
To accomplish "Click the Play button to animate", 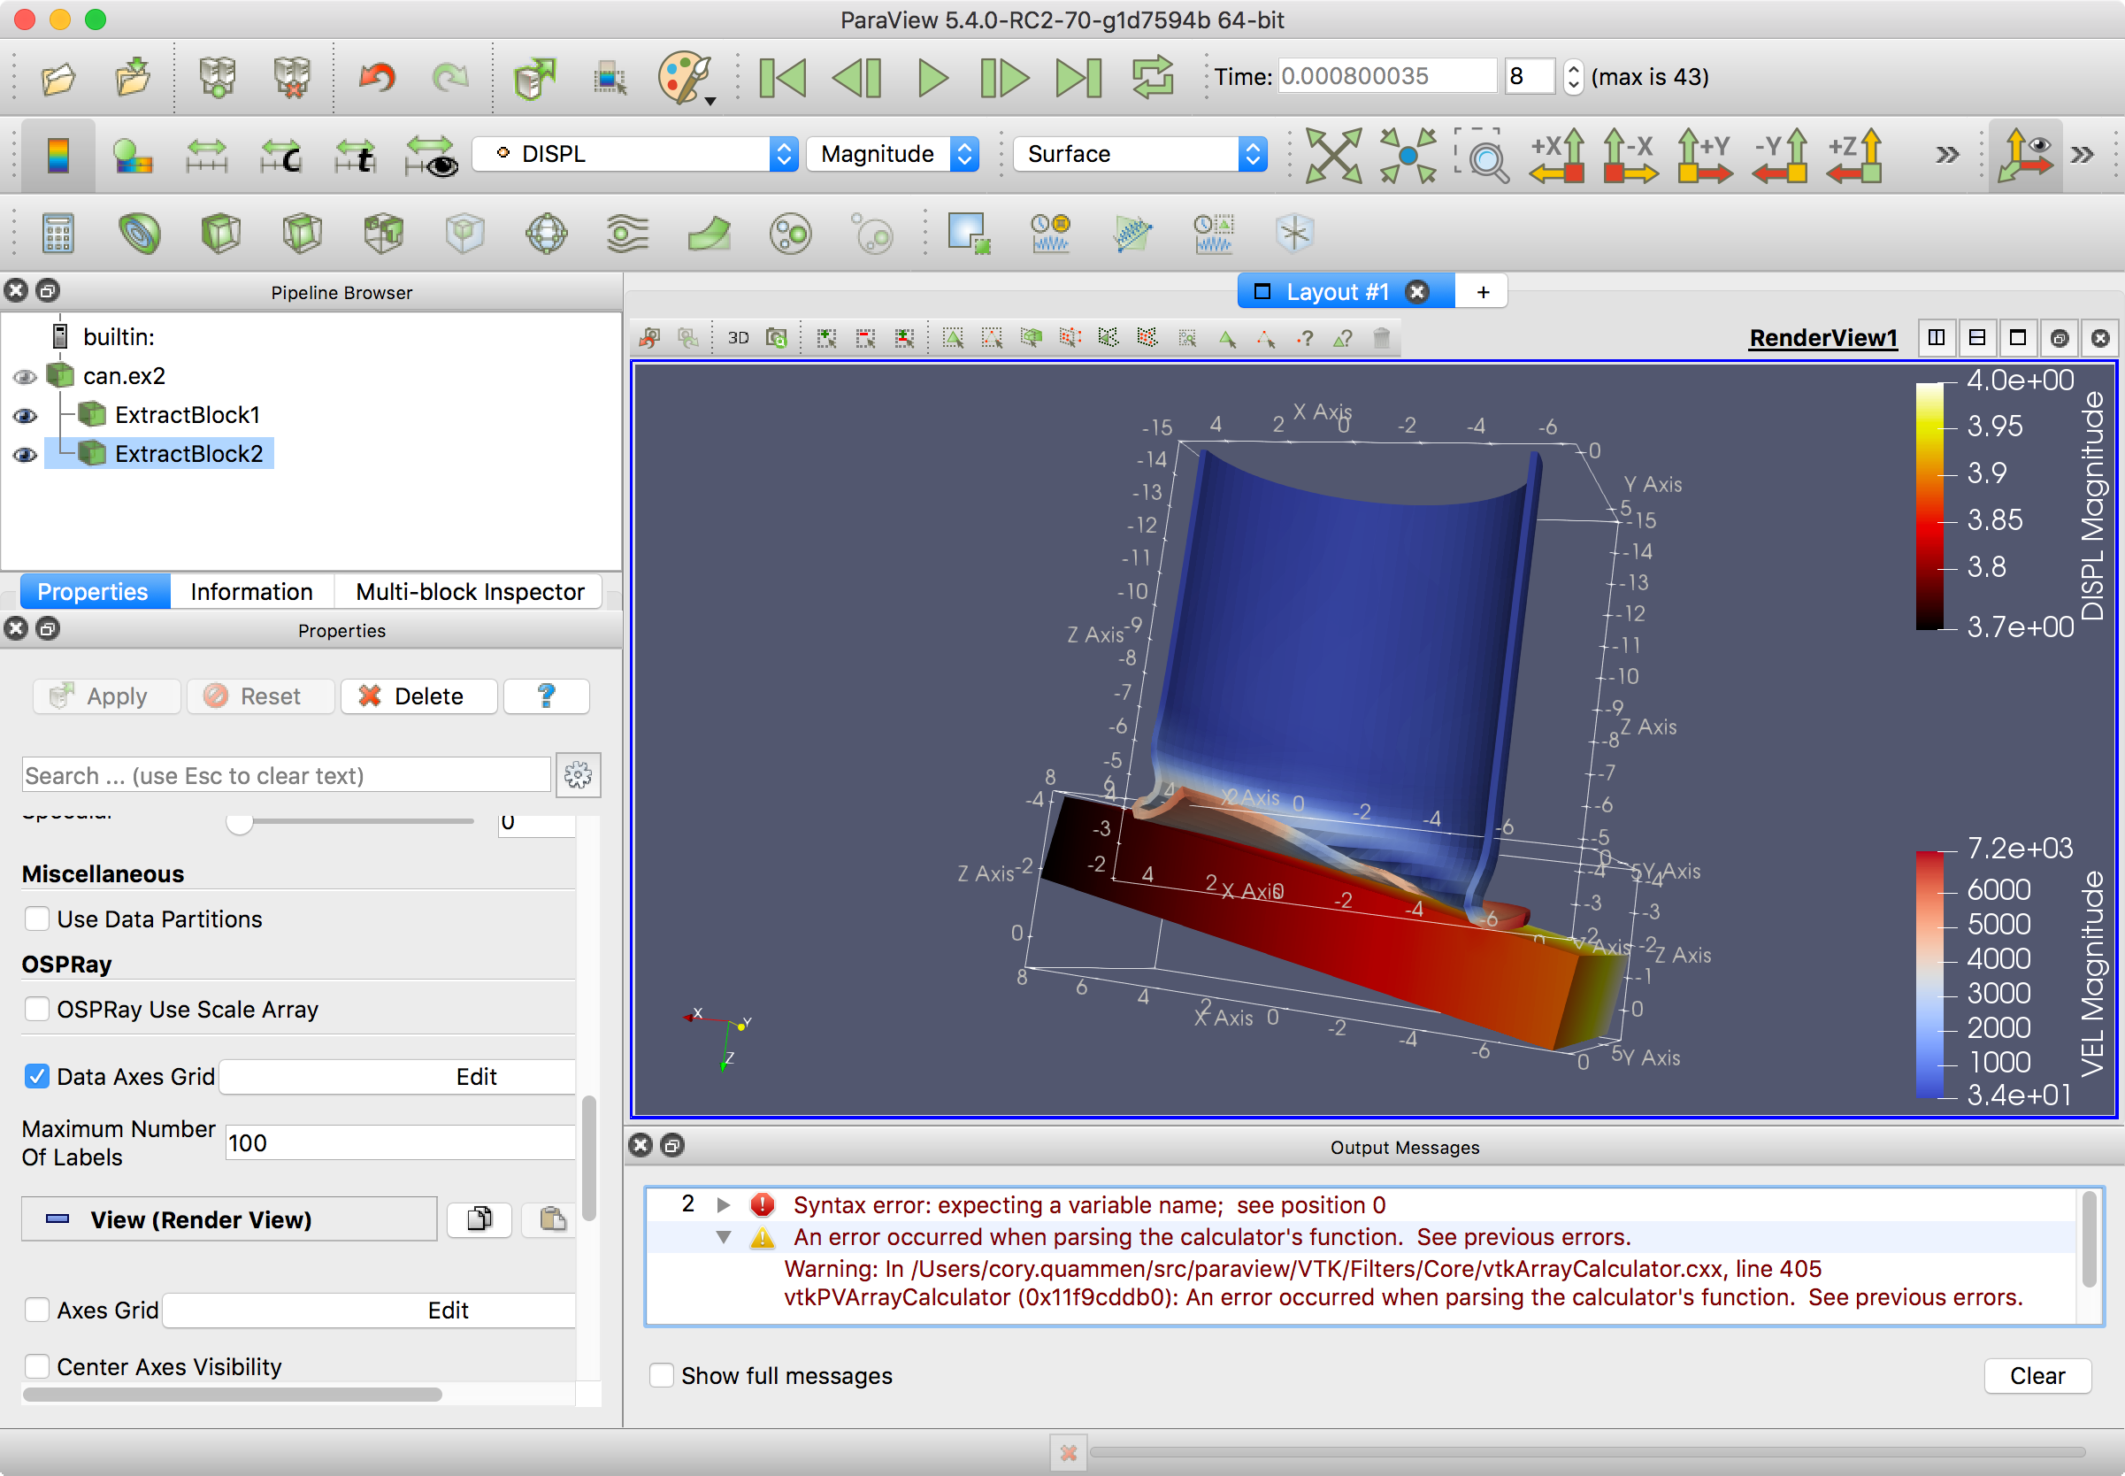I will coord(929,78).
